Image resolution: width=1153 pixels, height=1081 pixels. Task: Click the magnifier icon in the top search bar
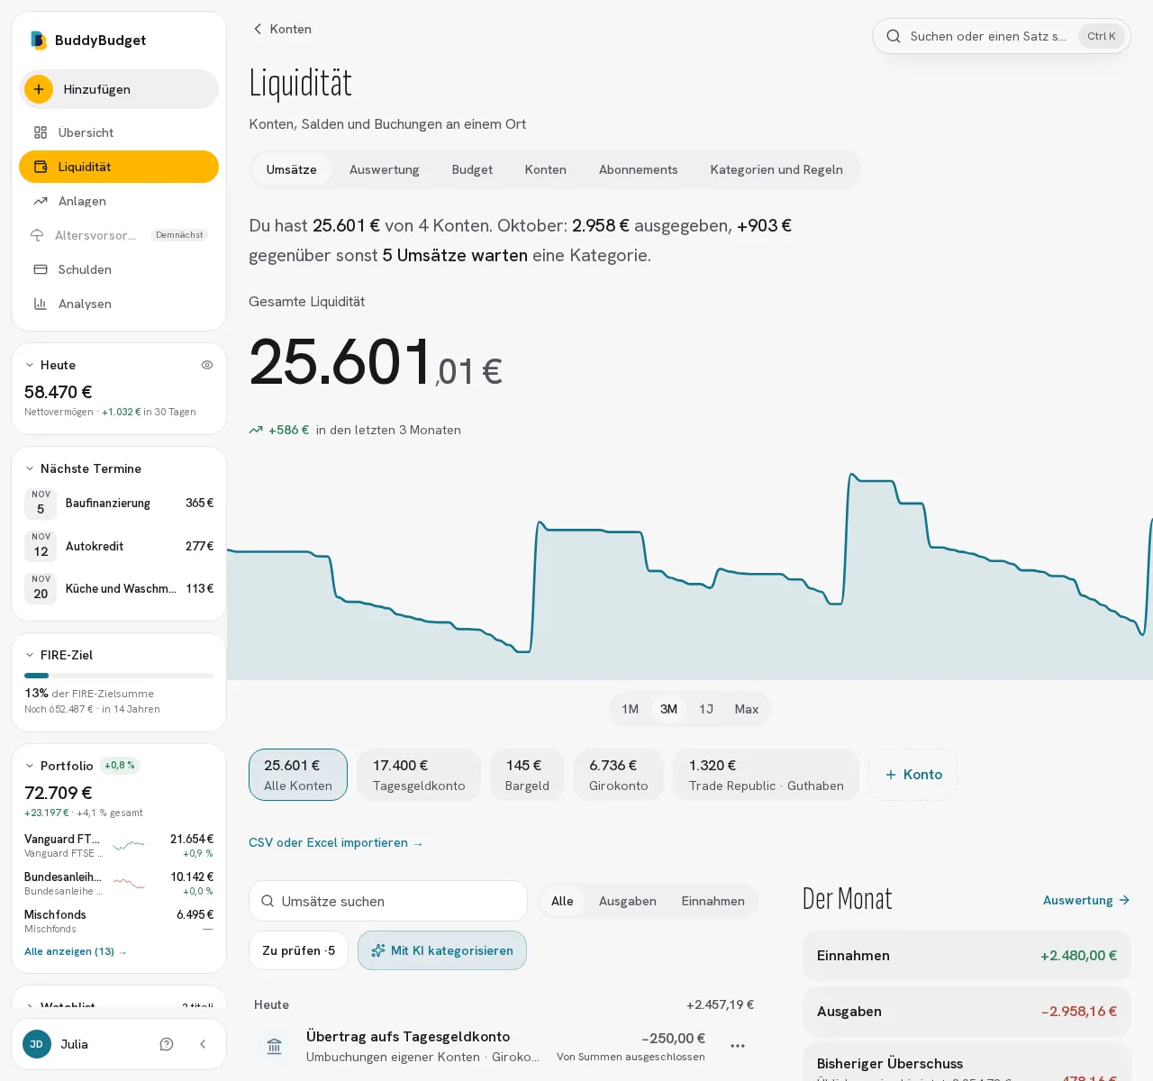894,36
